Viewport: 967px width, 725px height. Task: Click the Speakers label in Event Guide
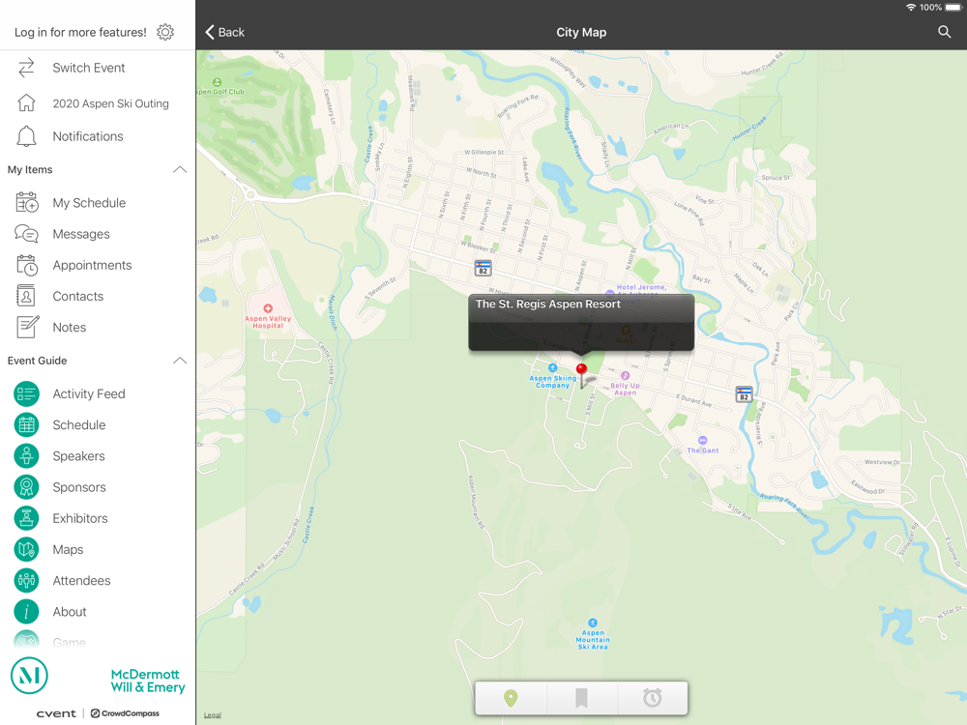click(x=78, y=456)
